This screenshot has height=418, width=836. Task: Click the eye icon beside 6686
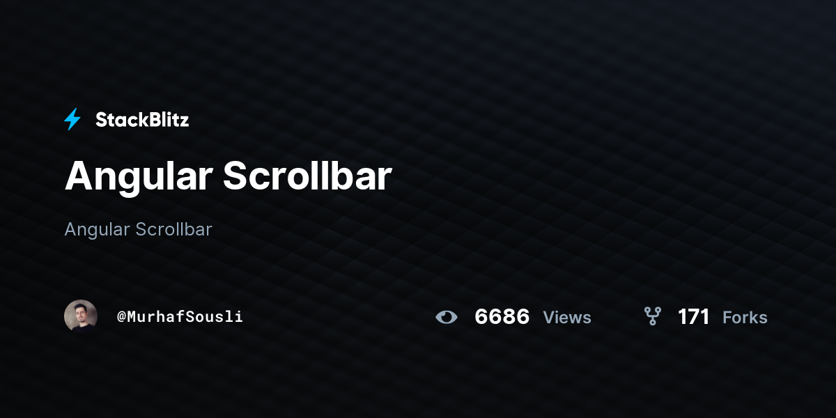tap(447, 317)
